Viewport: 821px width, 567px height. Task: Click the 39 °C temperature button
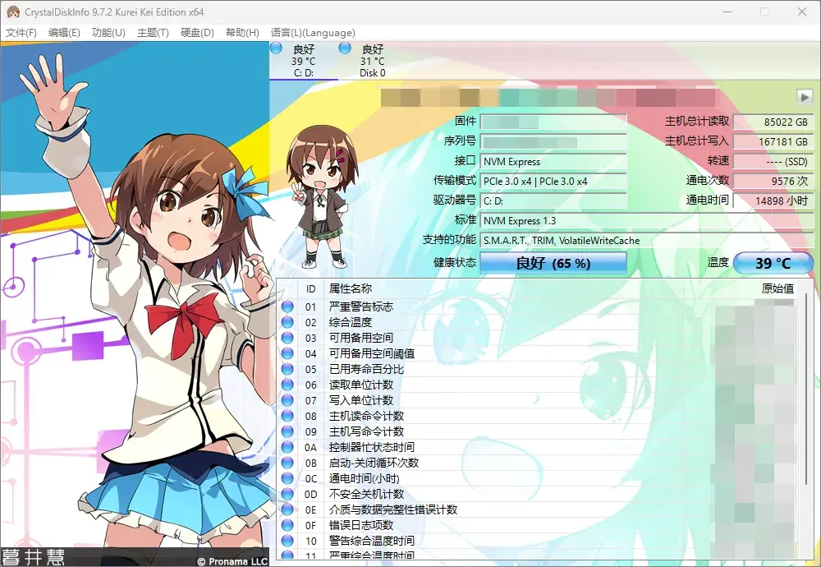point(773,262)
